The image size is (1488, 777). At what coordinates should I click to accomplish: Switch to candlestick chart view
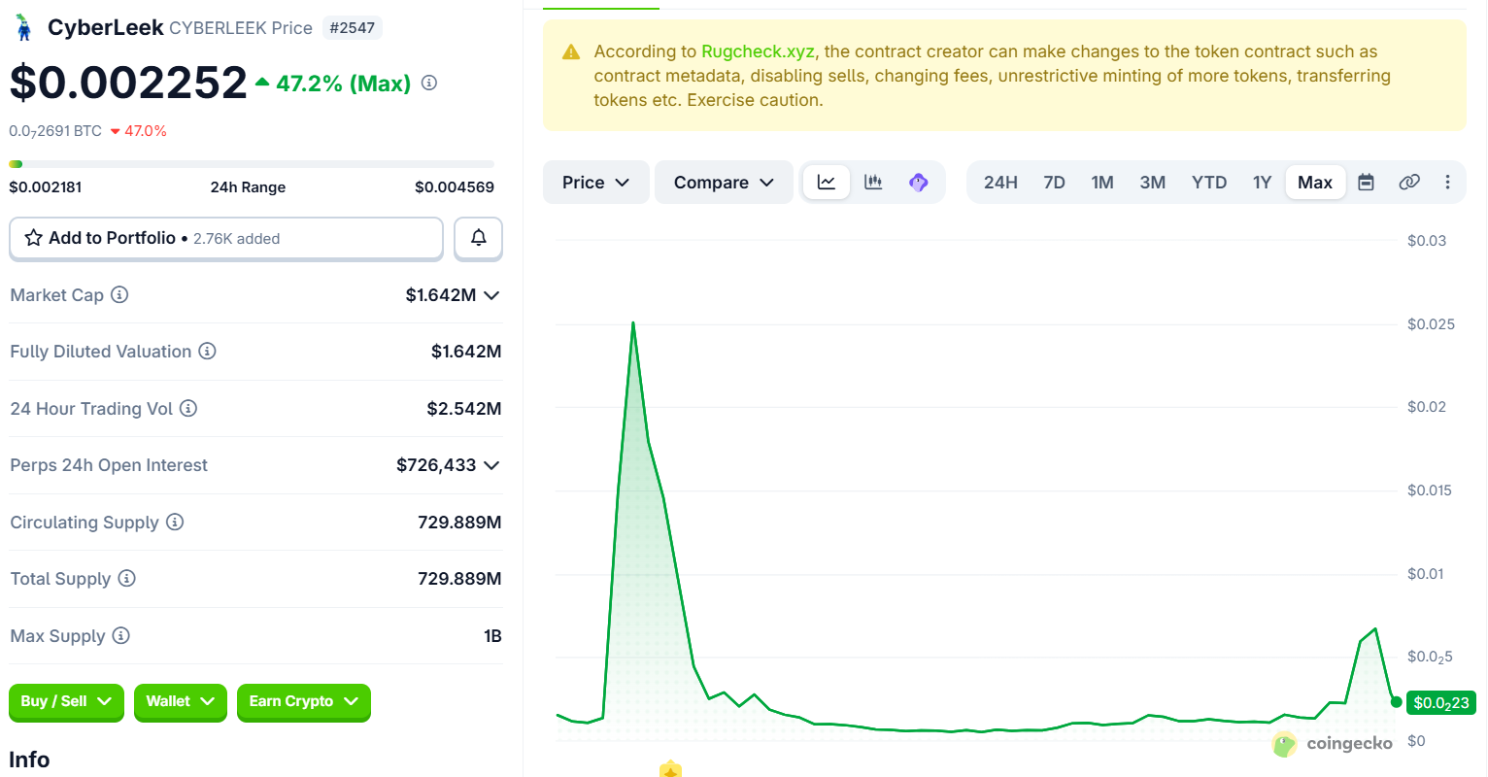[x=873, y=183]
